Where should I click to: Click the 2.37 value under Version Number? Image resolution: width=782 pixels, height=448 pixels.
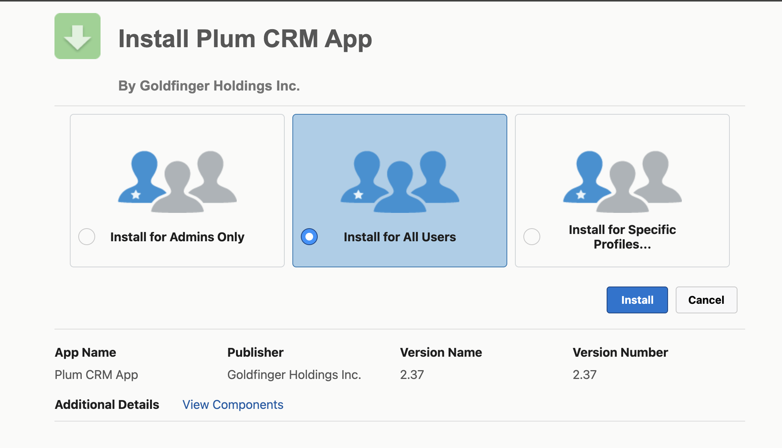click(x=585, y=375)
